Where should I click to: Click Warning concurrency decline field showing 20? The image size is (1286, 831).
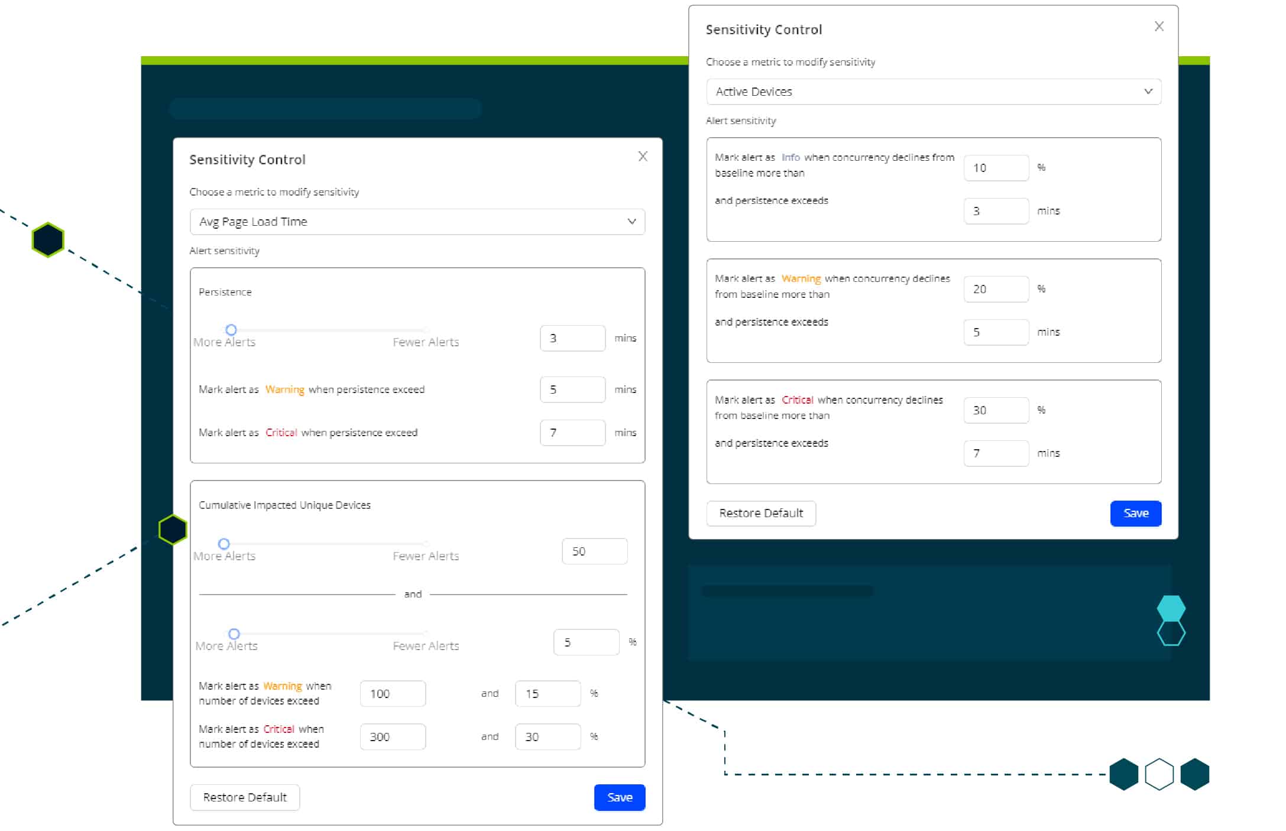pos(996,289)
